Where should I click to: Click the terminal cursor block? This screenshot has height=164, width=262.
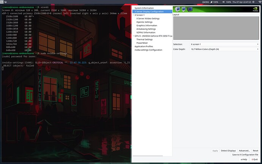click(3, 68)
